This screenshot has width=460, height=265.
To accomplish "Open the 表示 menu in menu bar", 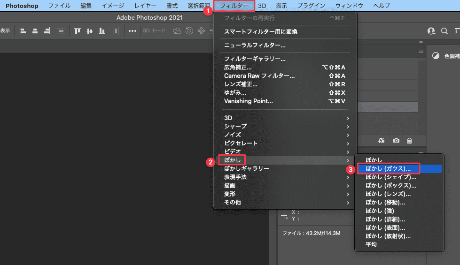I will coord(281,6).
